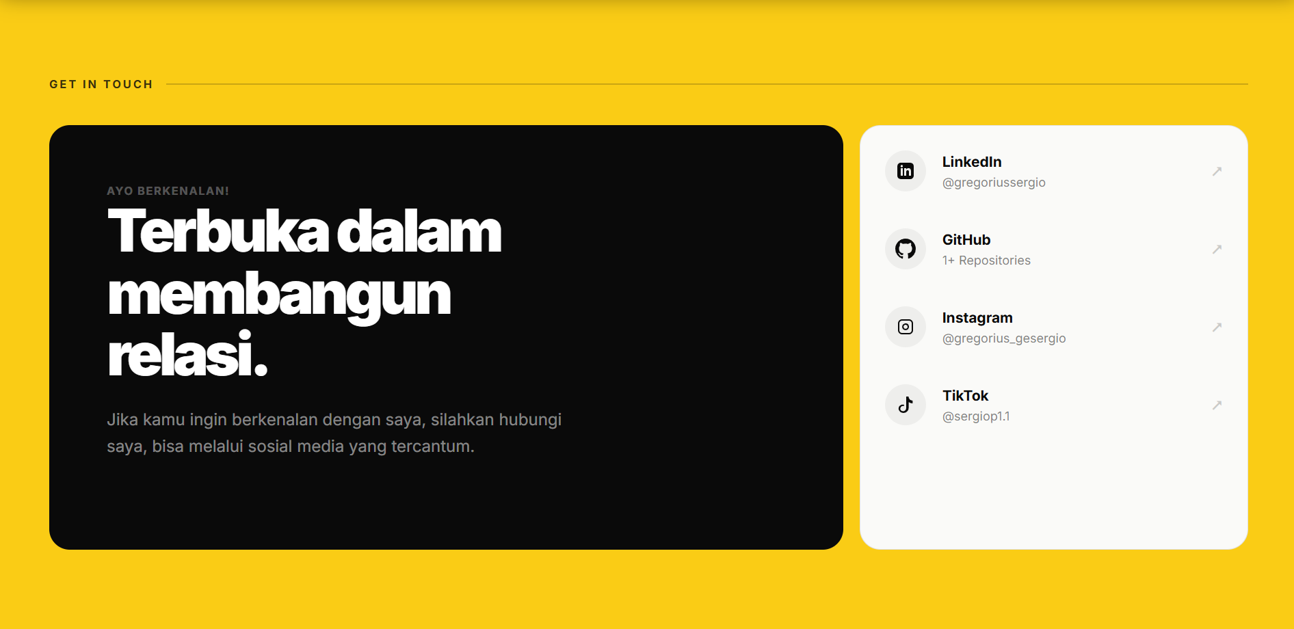Click the diagonal arrow beside GitHub
Screen dimensions: 1294x629
(x=1217, y=249)
